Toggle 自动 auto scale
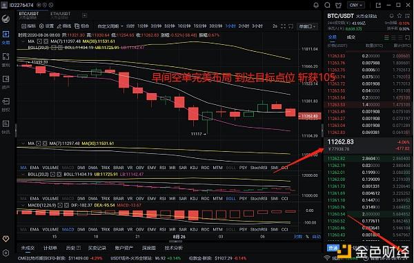 (316, 237)
